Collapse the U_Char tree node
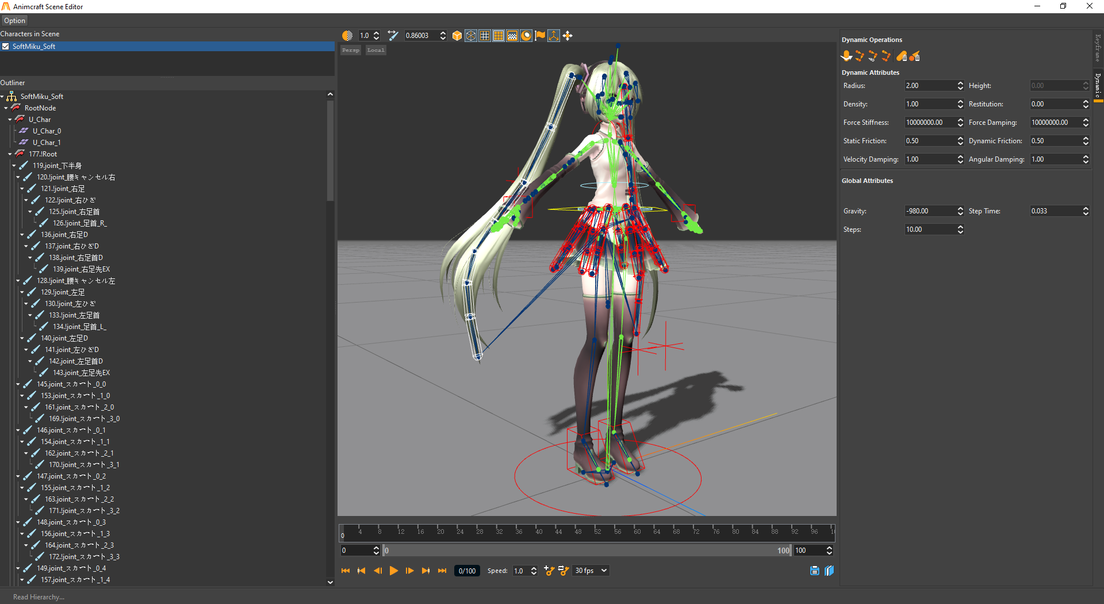1104x604 pixels. [x=10, y=120]
